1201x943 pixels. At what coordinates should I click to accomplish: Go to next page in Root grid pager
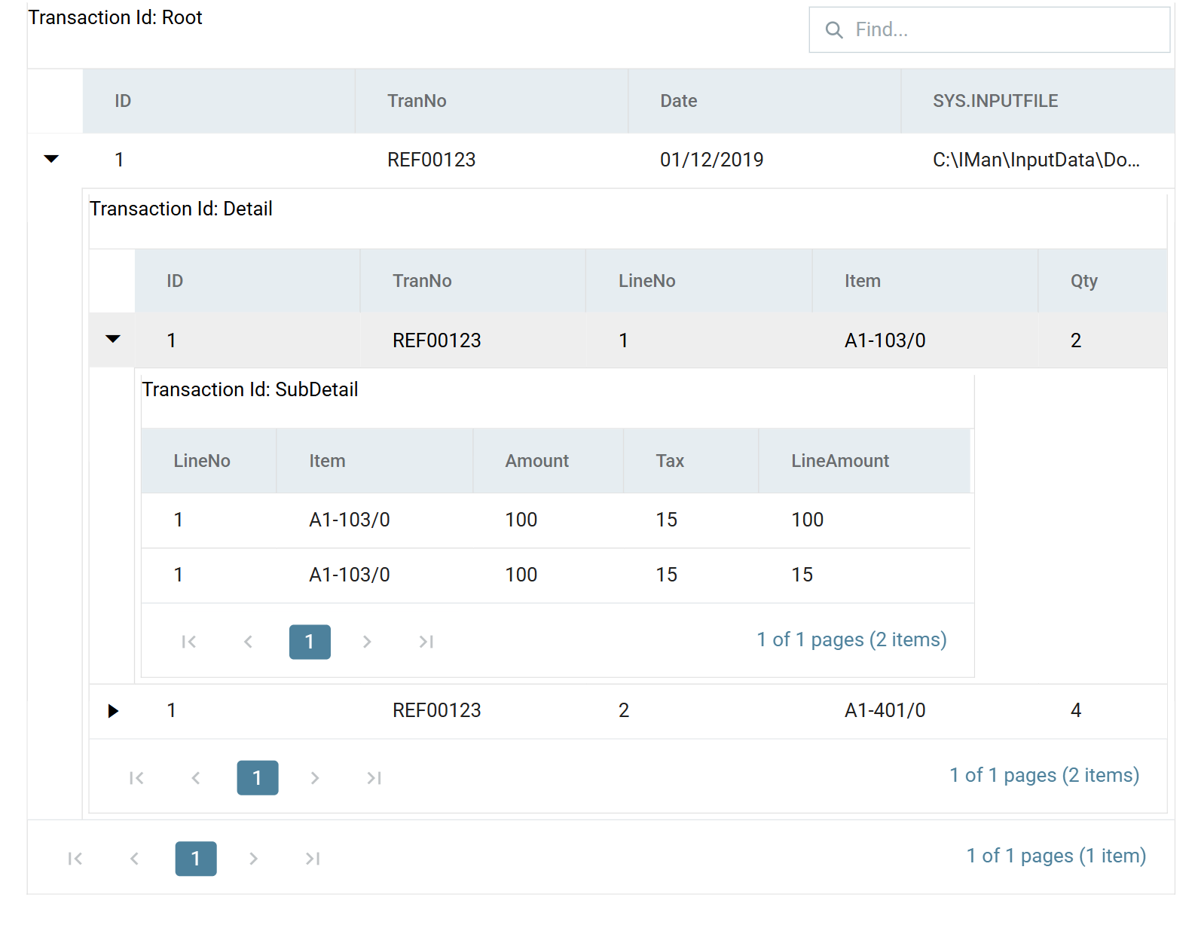tap(253, 859)
